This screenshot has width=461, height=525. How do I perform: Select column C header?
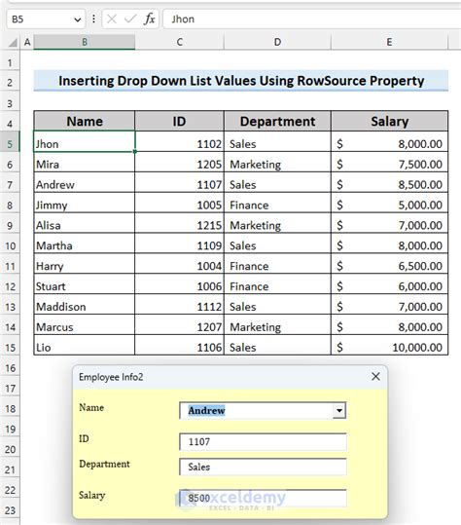[x=180, y=42]
